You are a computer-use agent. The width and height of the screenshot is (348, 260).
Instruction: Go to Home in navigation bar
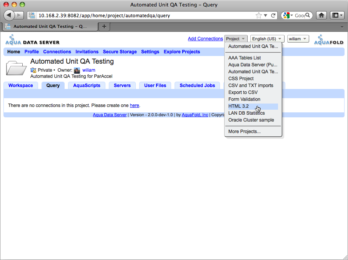pos(13,52)
